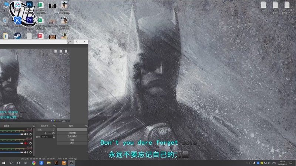The image size is (296, 166).
Task: Open transition properties gear icon
Action: pos(53,133)
